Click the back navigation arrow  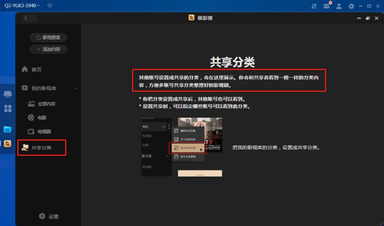click(x=25, y=18)
